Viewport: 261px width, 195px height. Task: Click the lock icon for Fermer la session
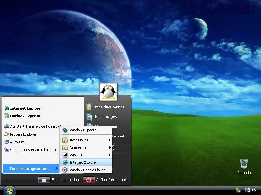click(44, 180)
